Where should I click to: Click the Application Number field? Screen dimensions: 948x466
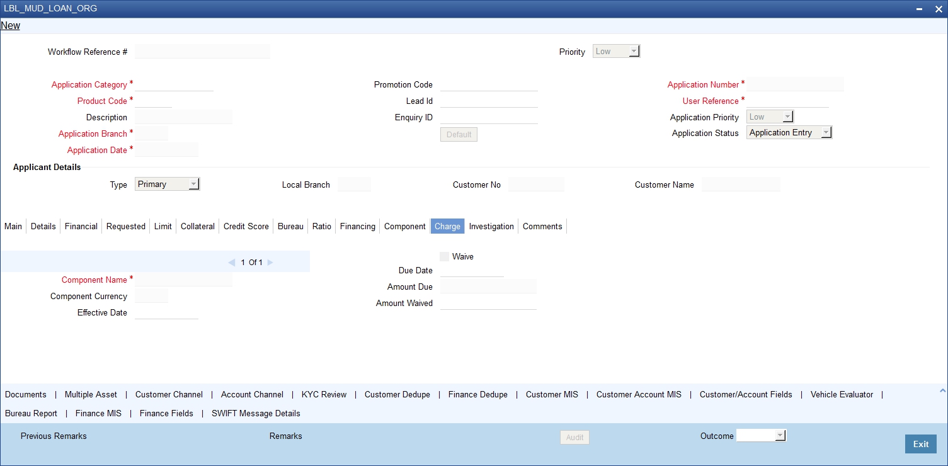795,84
